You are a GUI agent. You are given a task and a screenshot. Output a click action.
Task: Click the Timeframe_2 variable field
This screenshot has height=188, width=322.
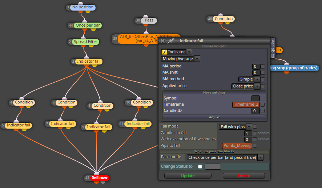(x=246, y=105)
